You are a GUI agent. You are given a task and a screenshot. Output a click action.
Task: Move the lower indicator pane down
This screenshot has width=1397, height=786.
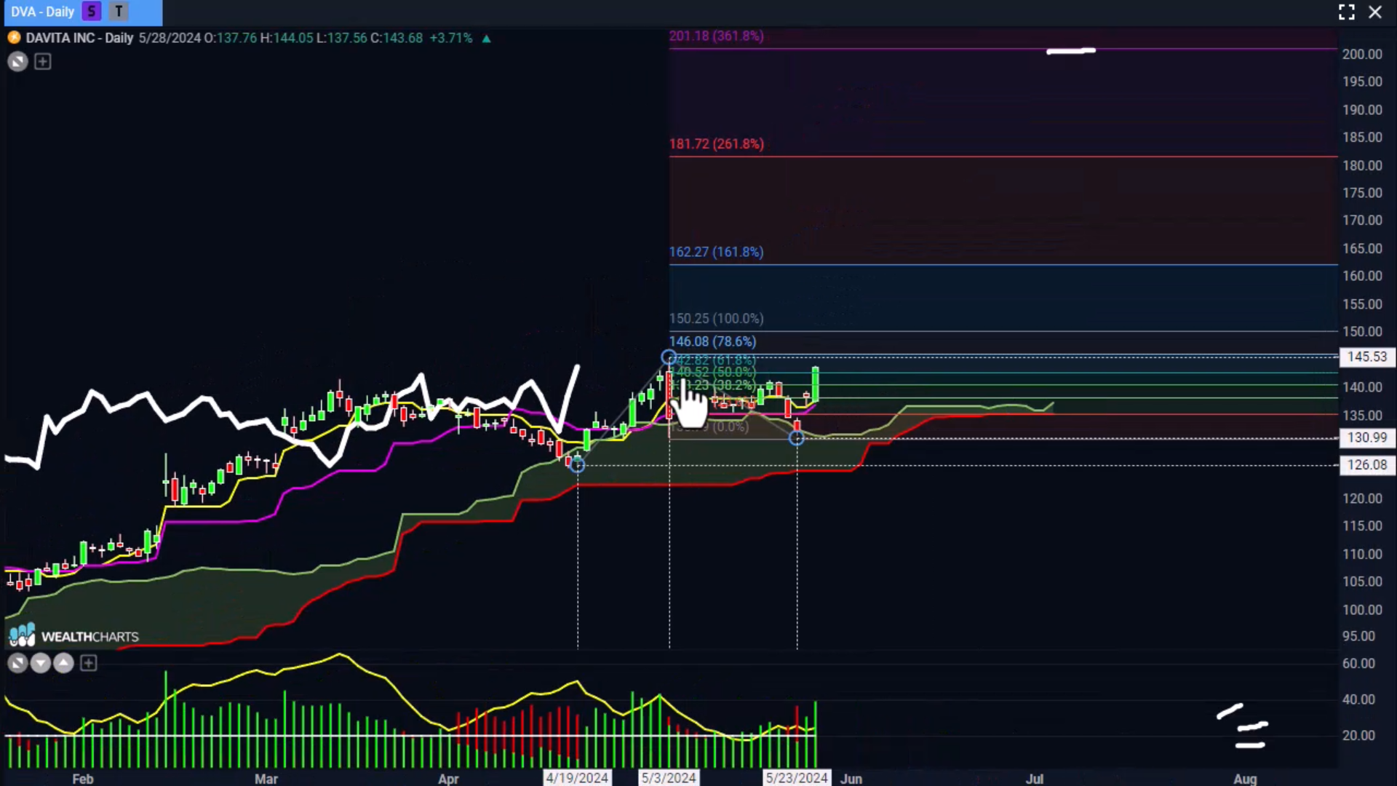[x=41, y=663]
